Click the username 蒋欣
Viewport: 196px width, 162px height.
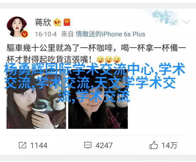click(43, 22)
